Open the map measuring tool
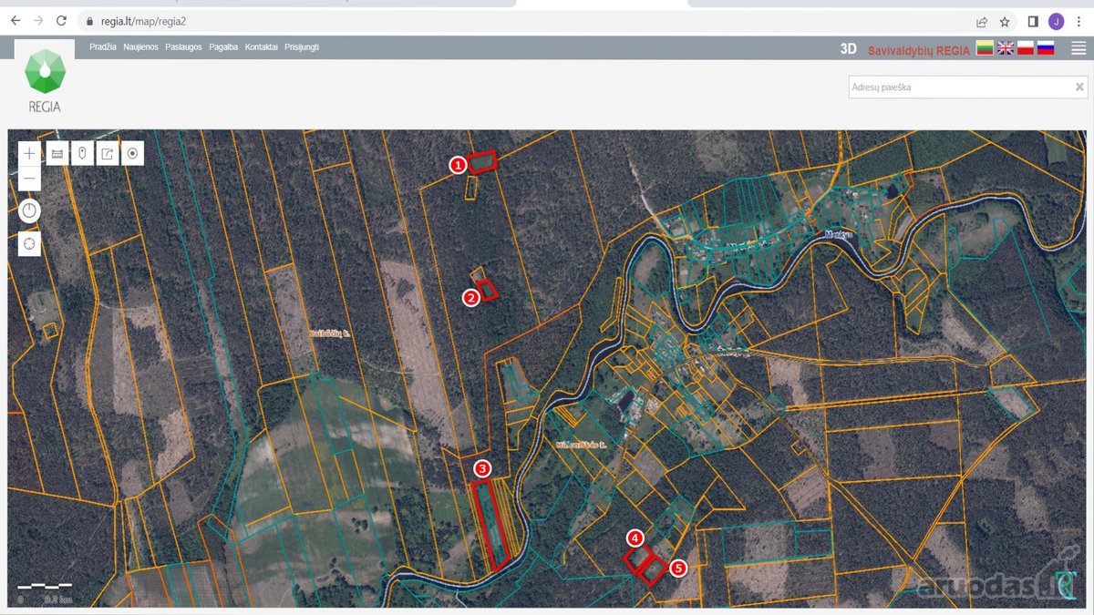This screenshot has height=615, width=1094. click(57, 154)
